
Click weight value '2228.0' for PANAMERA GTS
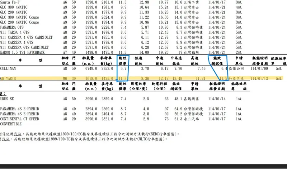[x=107, y=27]
